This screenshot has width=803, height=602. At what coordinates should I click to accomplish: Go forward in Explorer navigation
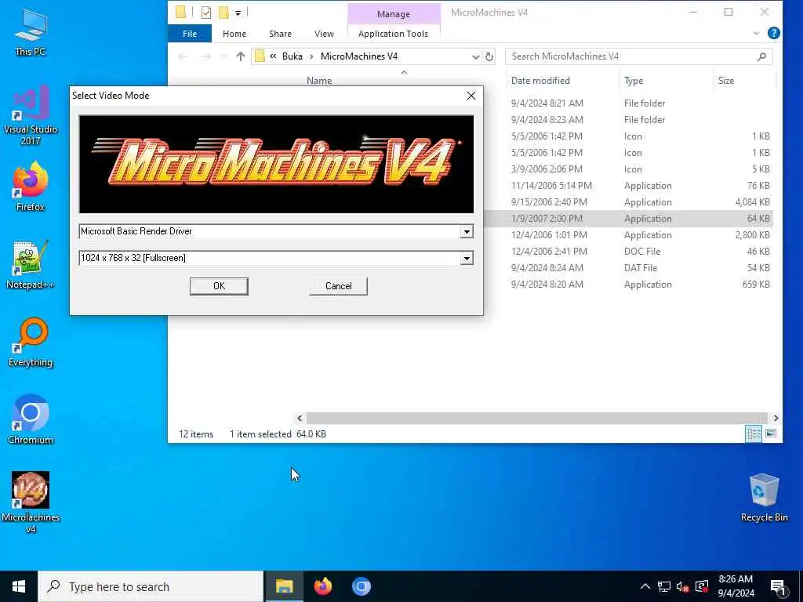(x=205, y=56)
